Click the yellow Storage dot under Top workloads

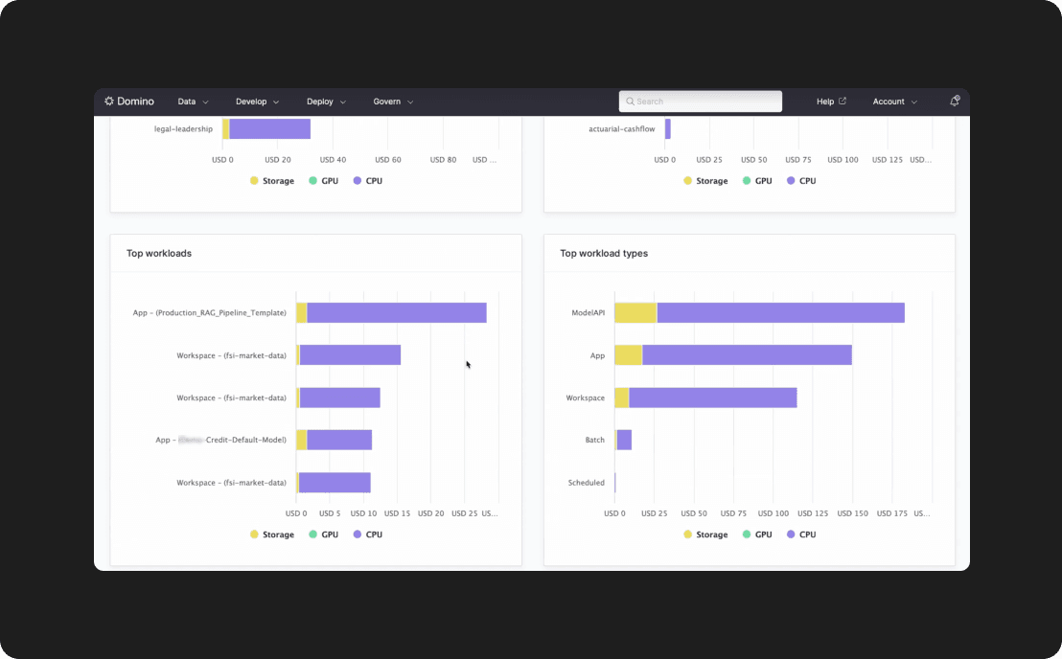(254, 534)
